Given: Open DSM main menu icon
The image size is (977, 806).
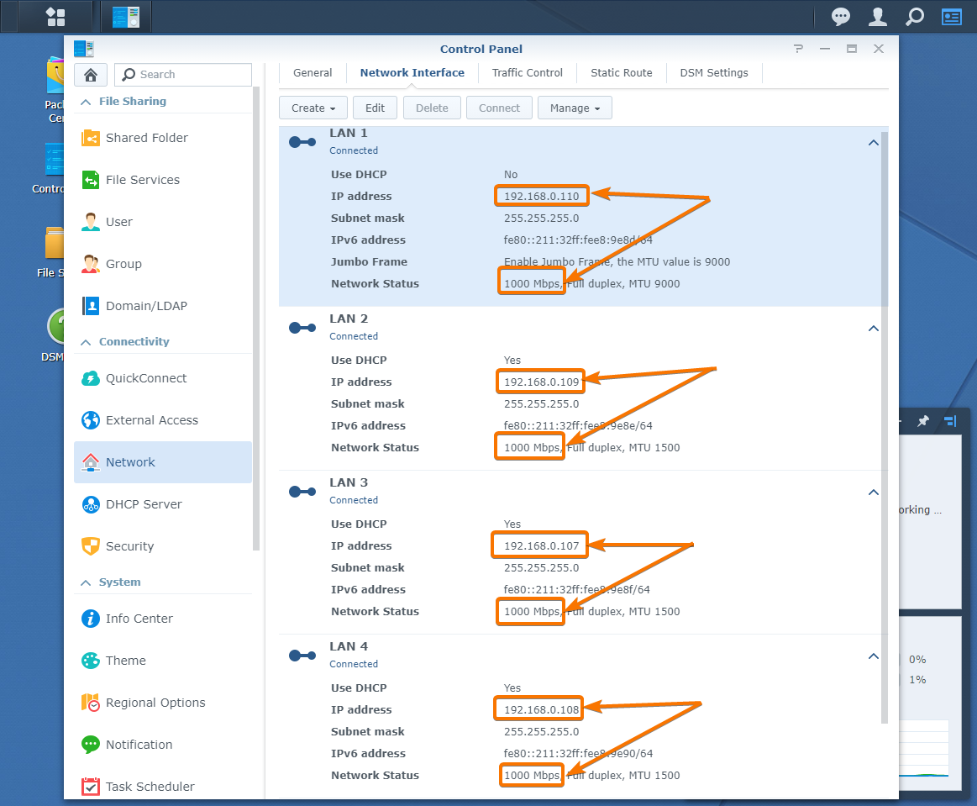Looking at the screenshot, I should pyautogui.click(x=55, y=16).
